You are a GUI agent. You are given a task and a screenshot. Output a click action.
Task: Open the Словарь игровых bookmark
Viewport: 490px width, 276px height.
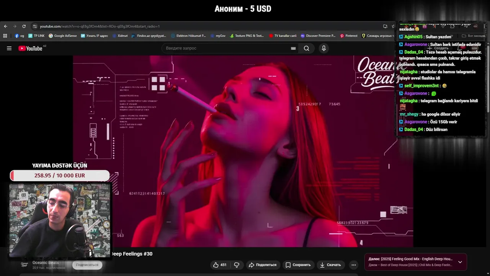pyautogui.click(x=378, y=36)
